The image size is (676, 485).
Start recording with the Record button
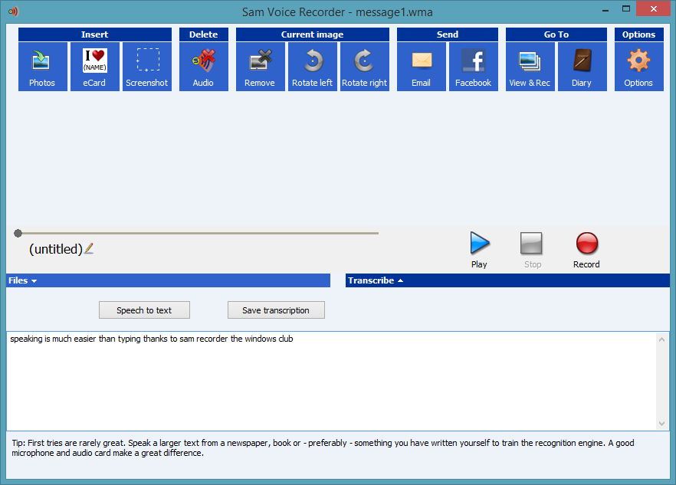pos(586,250)
